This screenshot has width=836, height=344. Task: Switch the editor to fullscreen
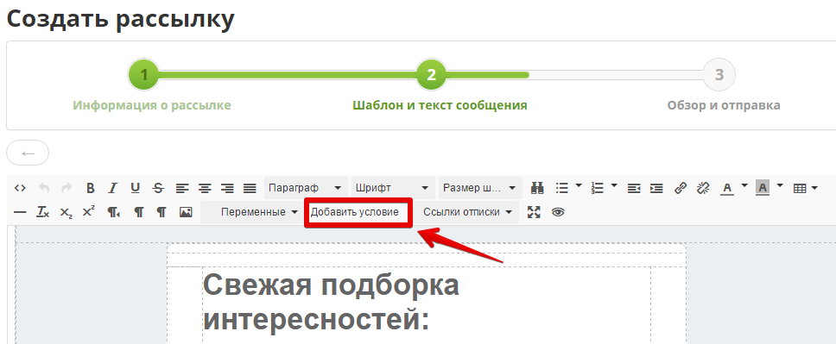pyautogui.click(x=534, y=212)
